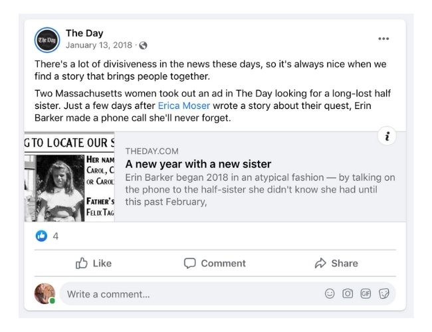432x332 pixels.
Task: Open the link info "i" icon
Action: pos(387,136)
